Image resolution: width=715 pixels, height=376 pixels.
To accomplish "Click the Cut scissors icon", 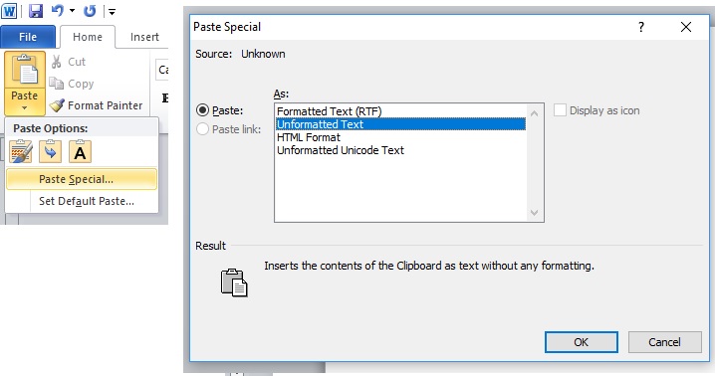I will click(56, 62).
